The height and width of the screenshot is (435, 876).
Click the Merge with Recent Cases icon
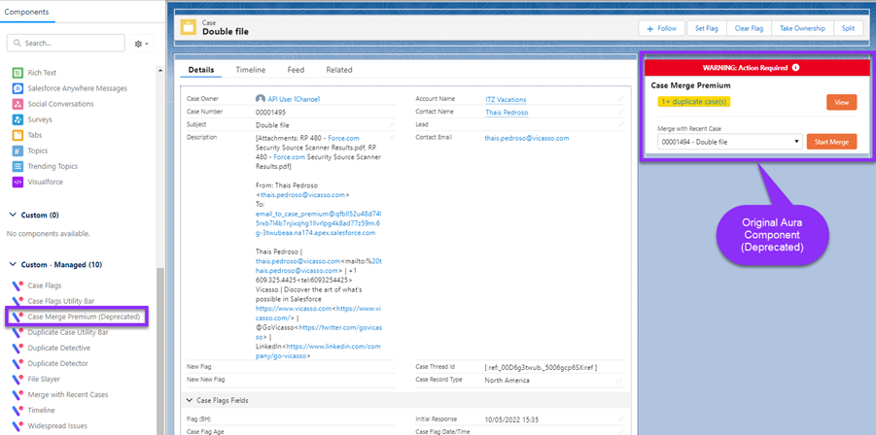[18, 395]
